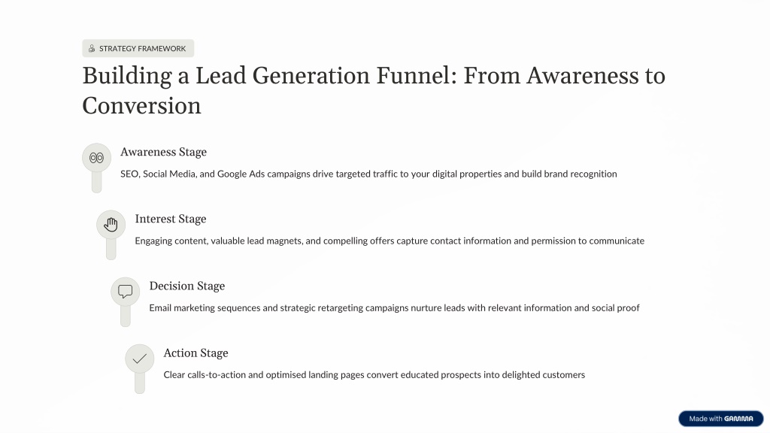Select the Interest Stage heading
Viewport: 770px width, 433px height.
click(171, 219)
